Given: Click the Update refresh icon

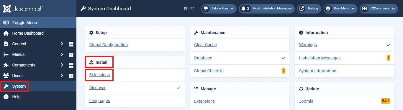Looking at the screenshot, I should click(301, 89).
